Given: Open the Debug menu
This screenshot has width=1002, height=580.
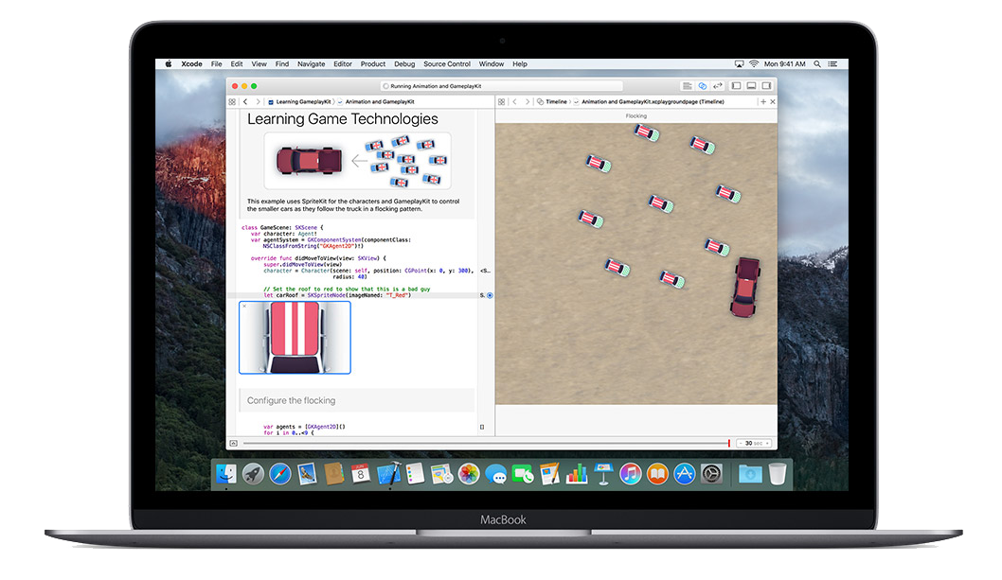Looking at the screenshot, I should (404, 64).
